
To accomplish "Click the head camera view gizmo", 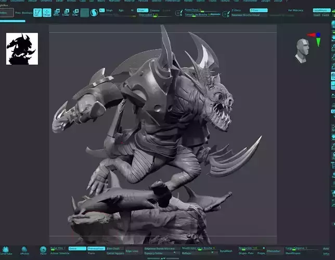I will (302, 51).
